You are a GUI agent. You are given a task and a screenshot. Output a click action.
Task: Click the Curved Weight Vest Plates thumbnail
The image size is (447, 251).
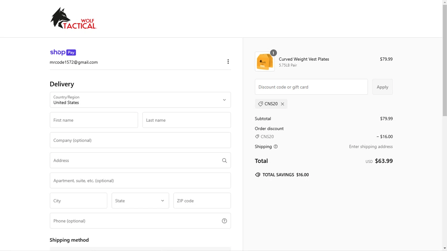(265, 62)
